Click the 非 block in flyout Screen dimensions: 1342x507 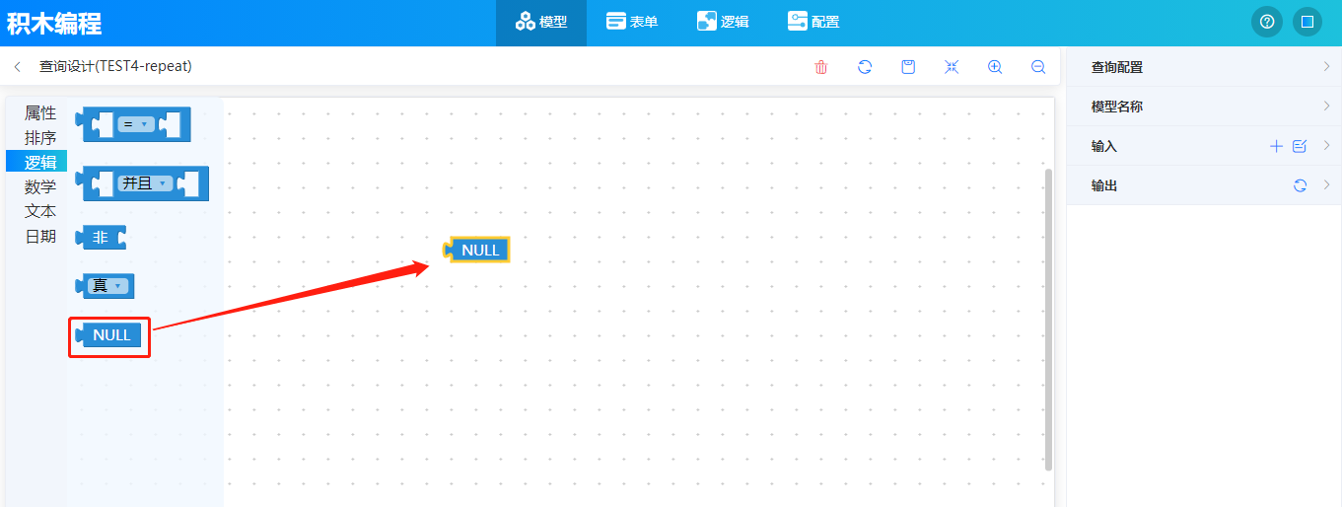tap(101, 238)
